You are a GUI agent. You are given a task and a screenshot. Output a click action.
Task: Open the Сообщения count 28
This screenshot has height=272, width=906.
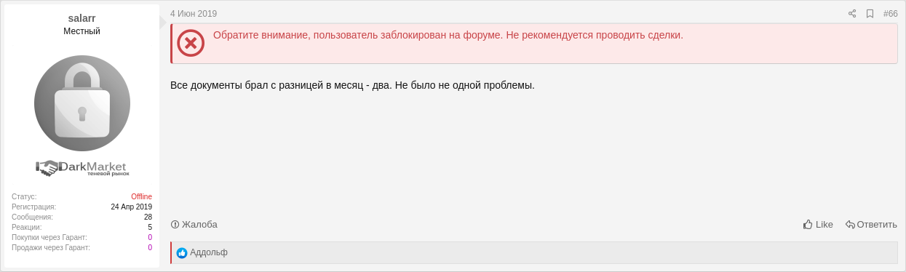pyautogui.click(x=148, y=217)
